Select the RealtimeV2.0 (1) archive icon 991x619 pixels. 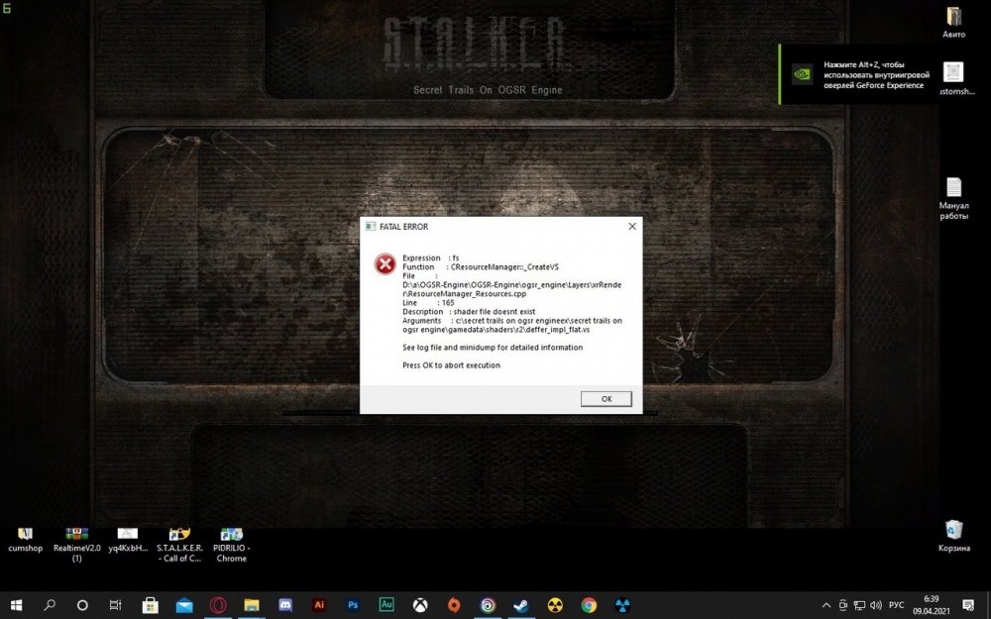tap(77, 545)
